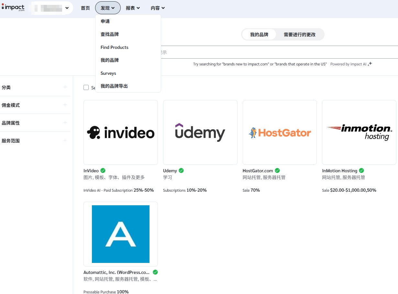Click the Sale $20.00-$1,000.00,50% text
The image size is (398, 294).
coord(349,190)
